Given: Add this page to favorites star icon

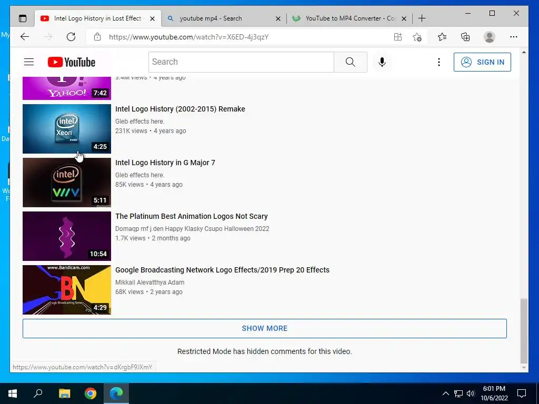Looking at the screenshot, I should point(417,37).
